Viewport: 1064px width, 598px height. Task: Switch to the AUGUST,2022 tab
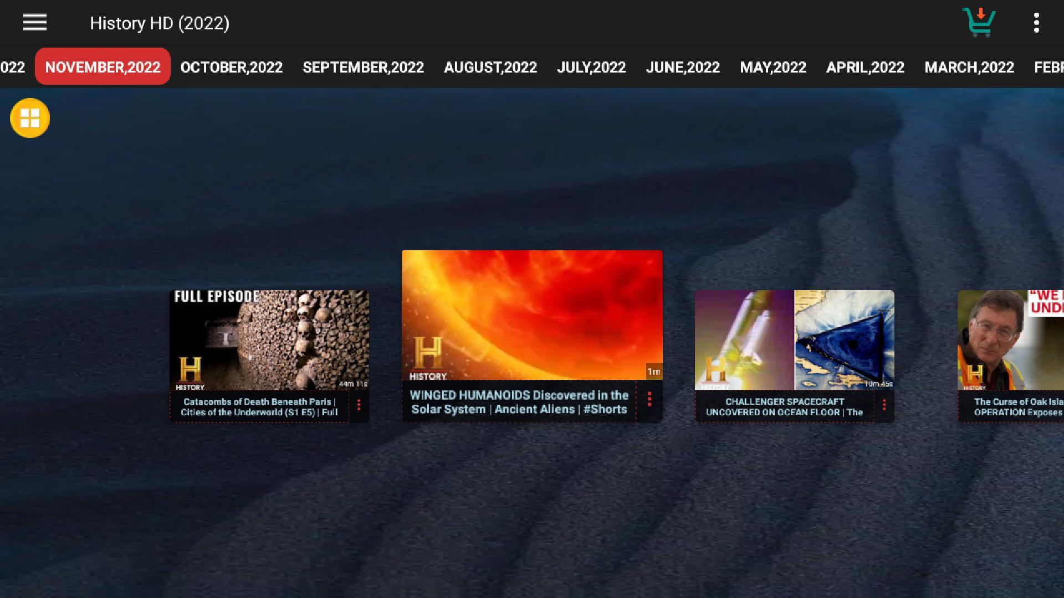tap(490, 67)
